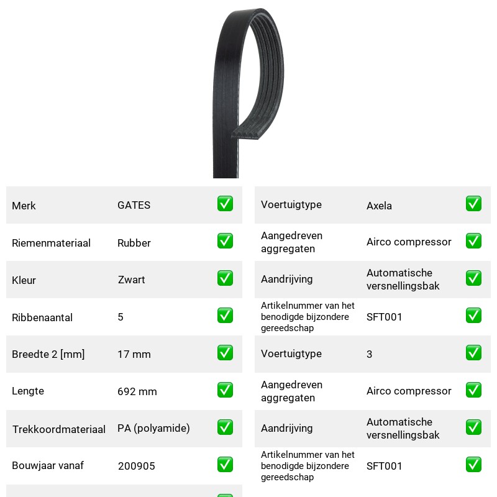497x497 pixels.
Task: Click the green check for Kleur Zwart
Action: coord(225,278)
